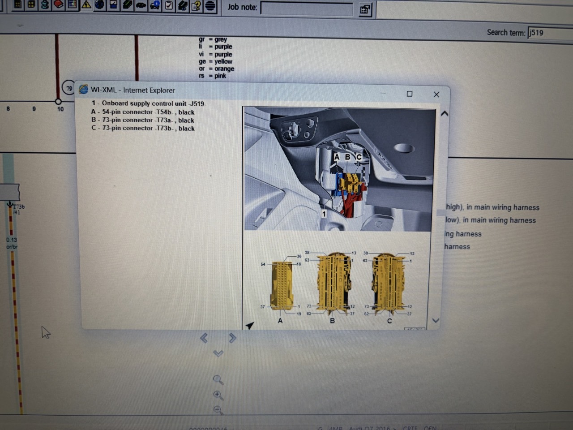Screen dimensions: 573x430
Task: Go to the next page with right chevron
Action: pyautogui.click(x=232, y=338)
